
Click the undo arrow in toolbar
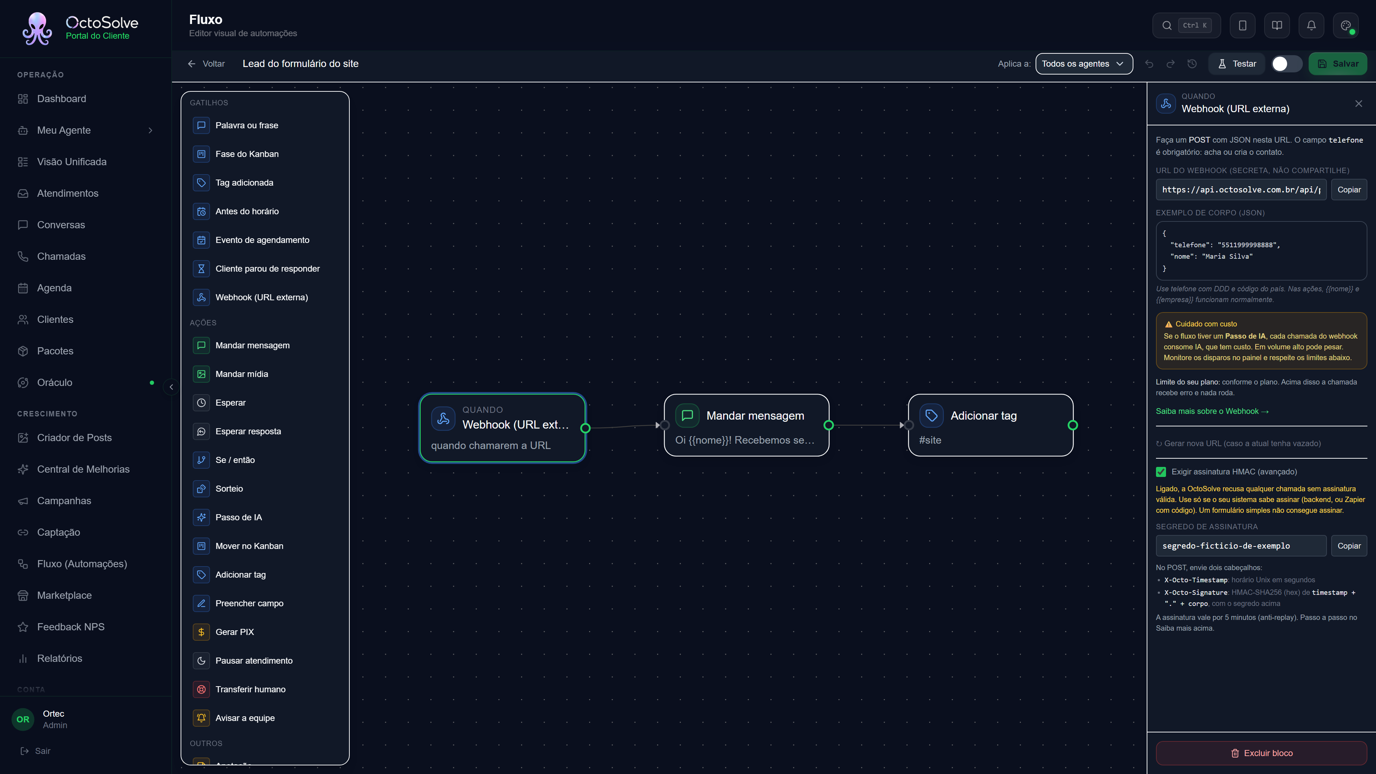pos(1149,63)
